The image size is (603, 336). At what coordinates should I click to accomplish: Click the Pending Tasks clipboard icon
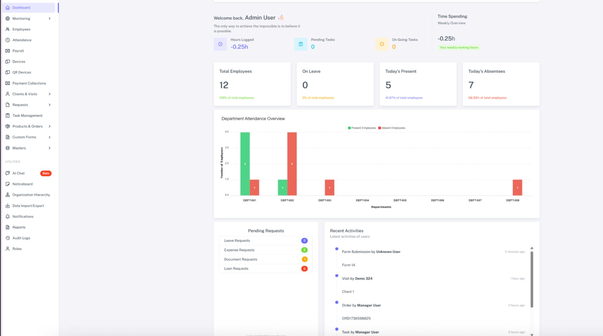coord(301,44)
